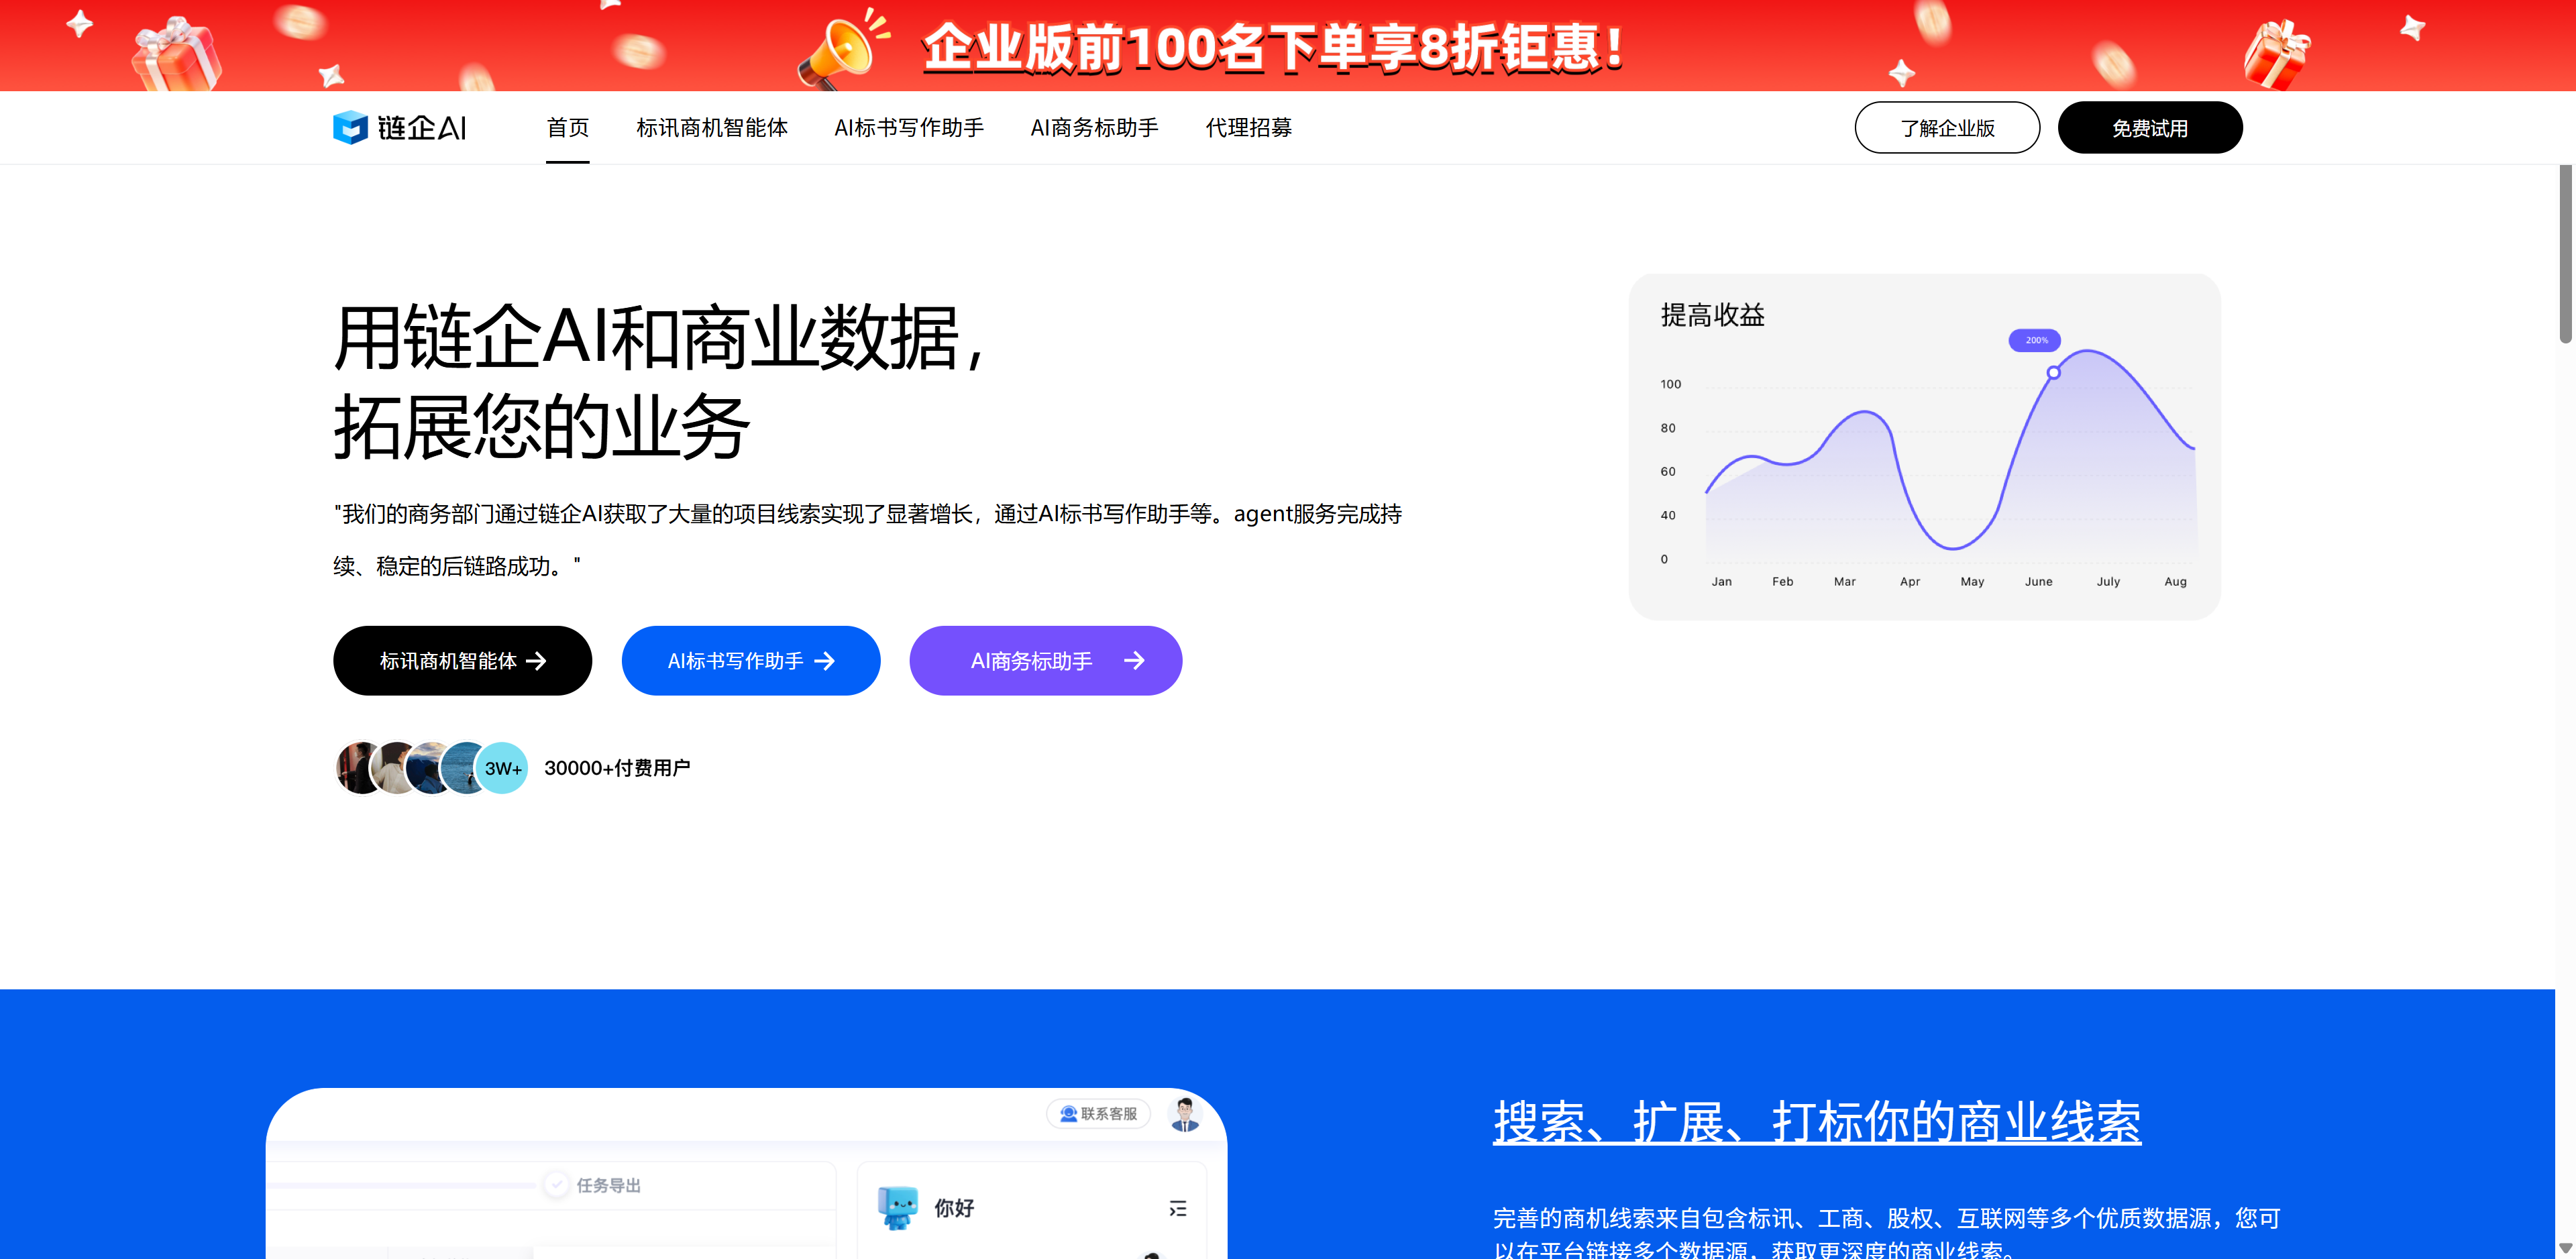Click the 200% data point on chart
The height and width of the screenshot is (1259, 2576).
(x=2053, y=372)
